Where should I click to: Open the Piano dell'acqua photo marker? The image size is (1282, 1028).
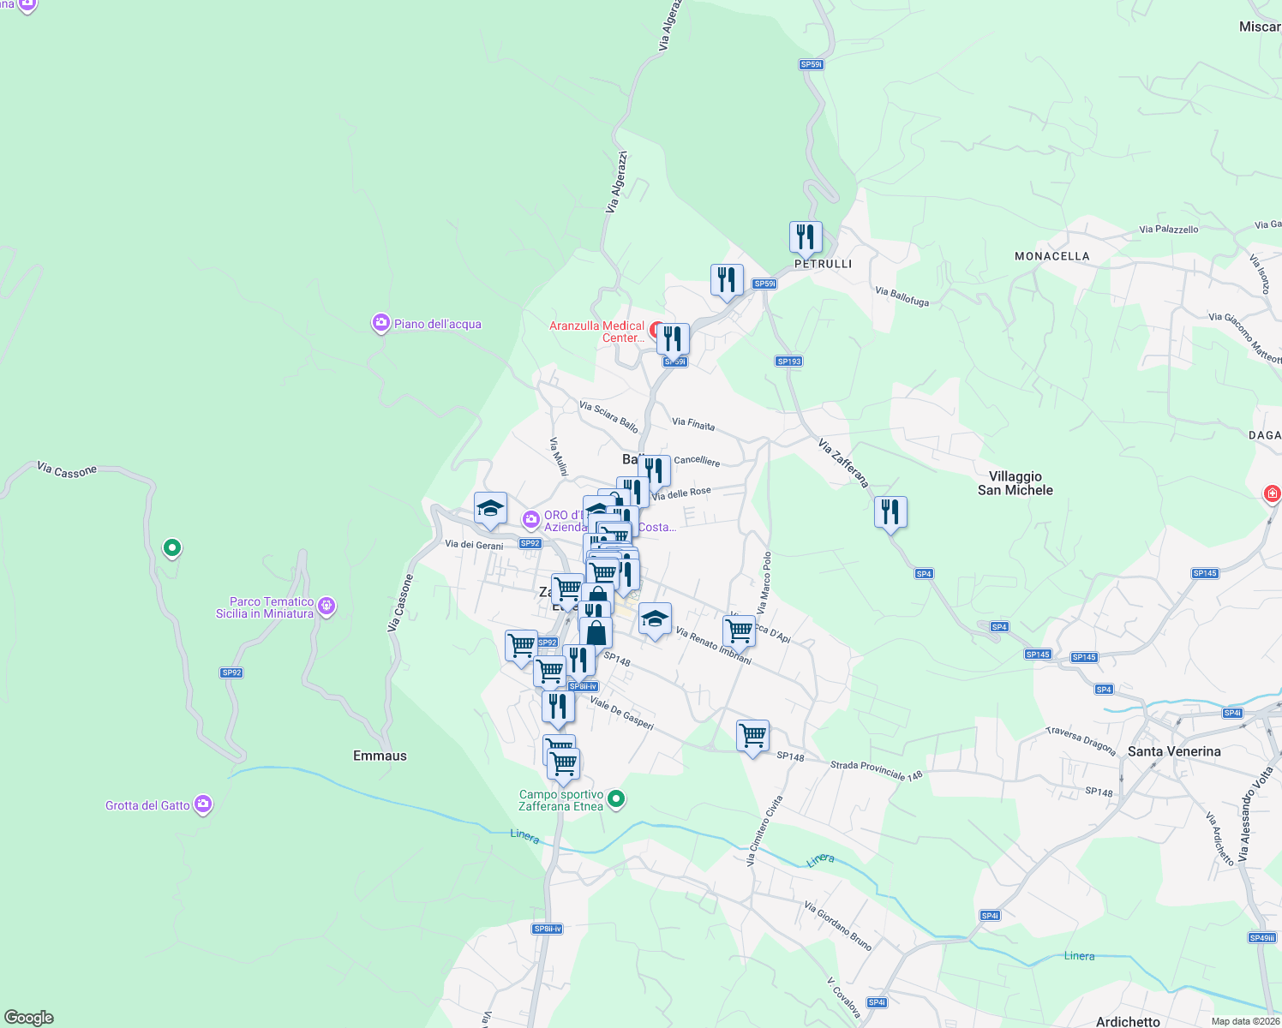pyautogui.click(x=381, y=322)
